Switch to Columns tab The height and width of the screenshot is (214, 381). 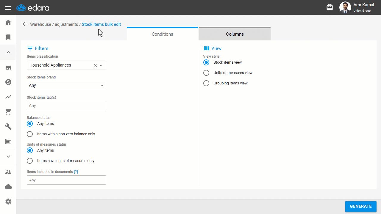(x=235, y=34)
